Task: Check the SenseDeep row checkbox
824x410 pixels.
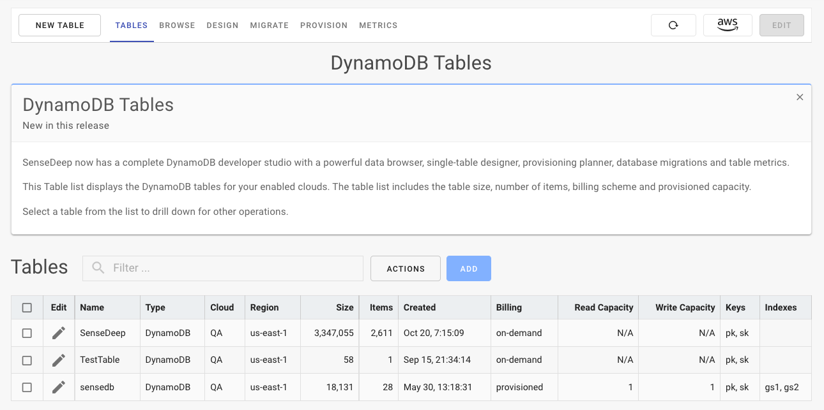Action: point(27,333)
